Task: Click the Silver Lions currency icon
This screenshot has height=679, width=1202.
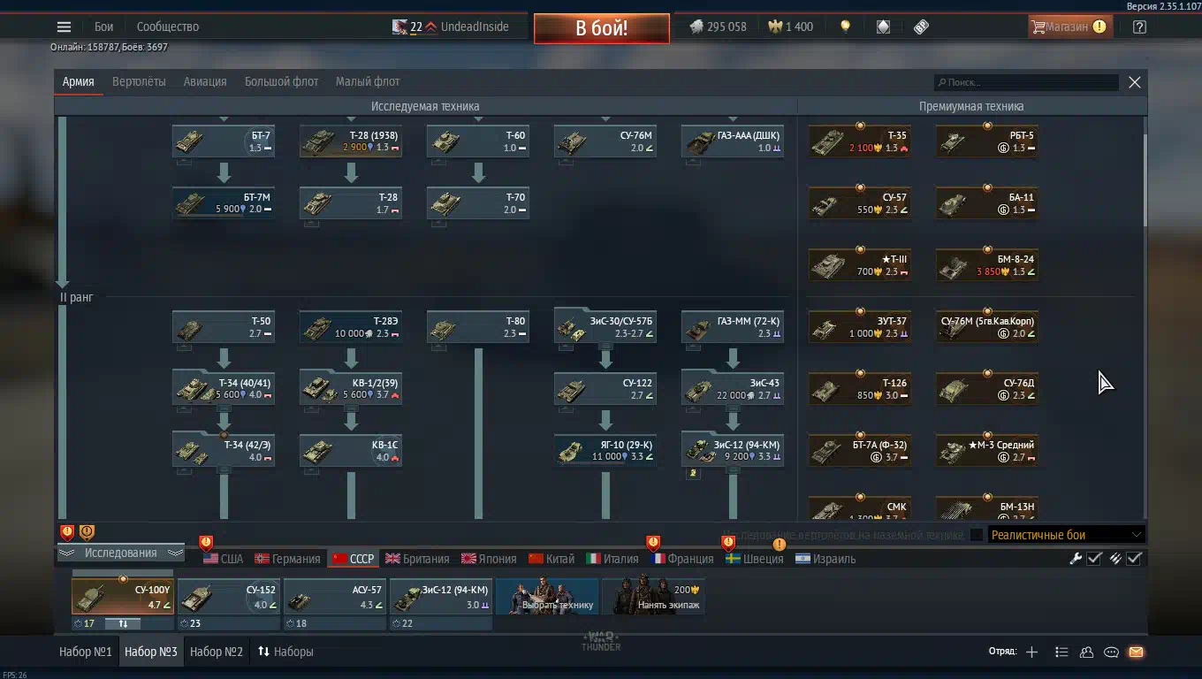Action: coord(696,27)
